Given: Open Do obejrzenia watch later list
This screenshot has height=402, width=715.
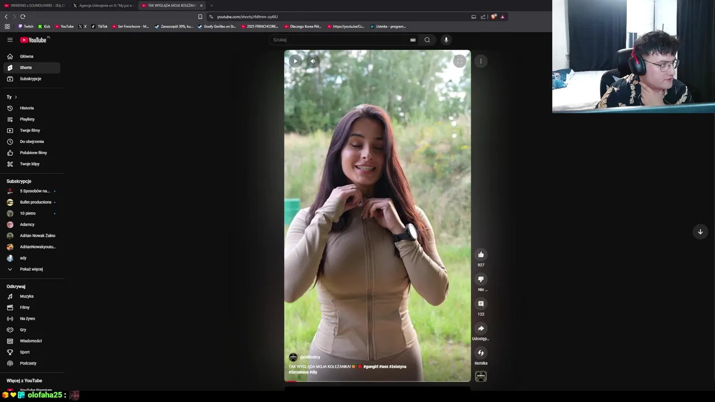Looking at the screenshot, I should point(31,141).
